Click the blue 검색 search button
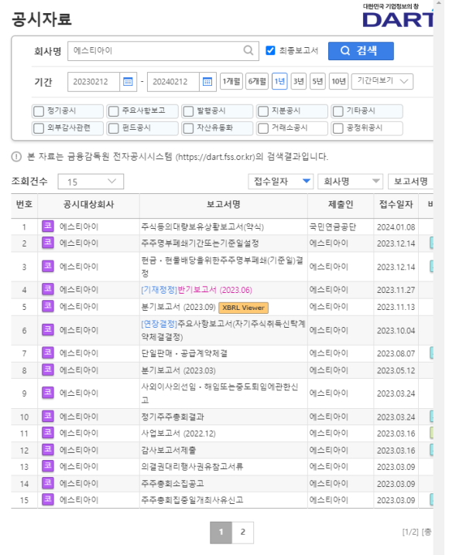The image size is (449, 555). (x=361, y=50)
